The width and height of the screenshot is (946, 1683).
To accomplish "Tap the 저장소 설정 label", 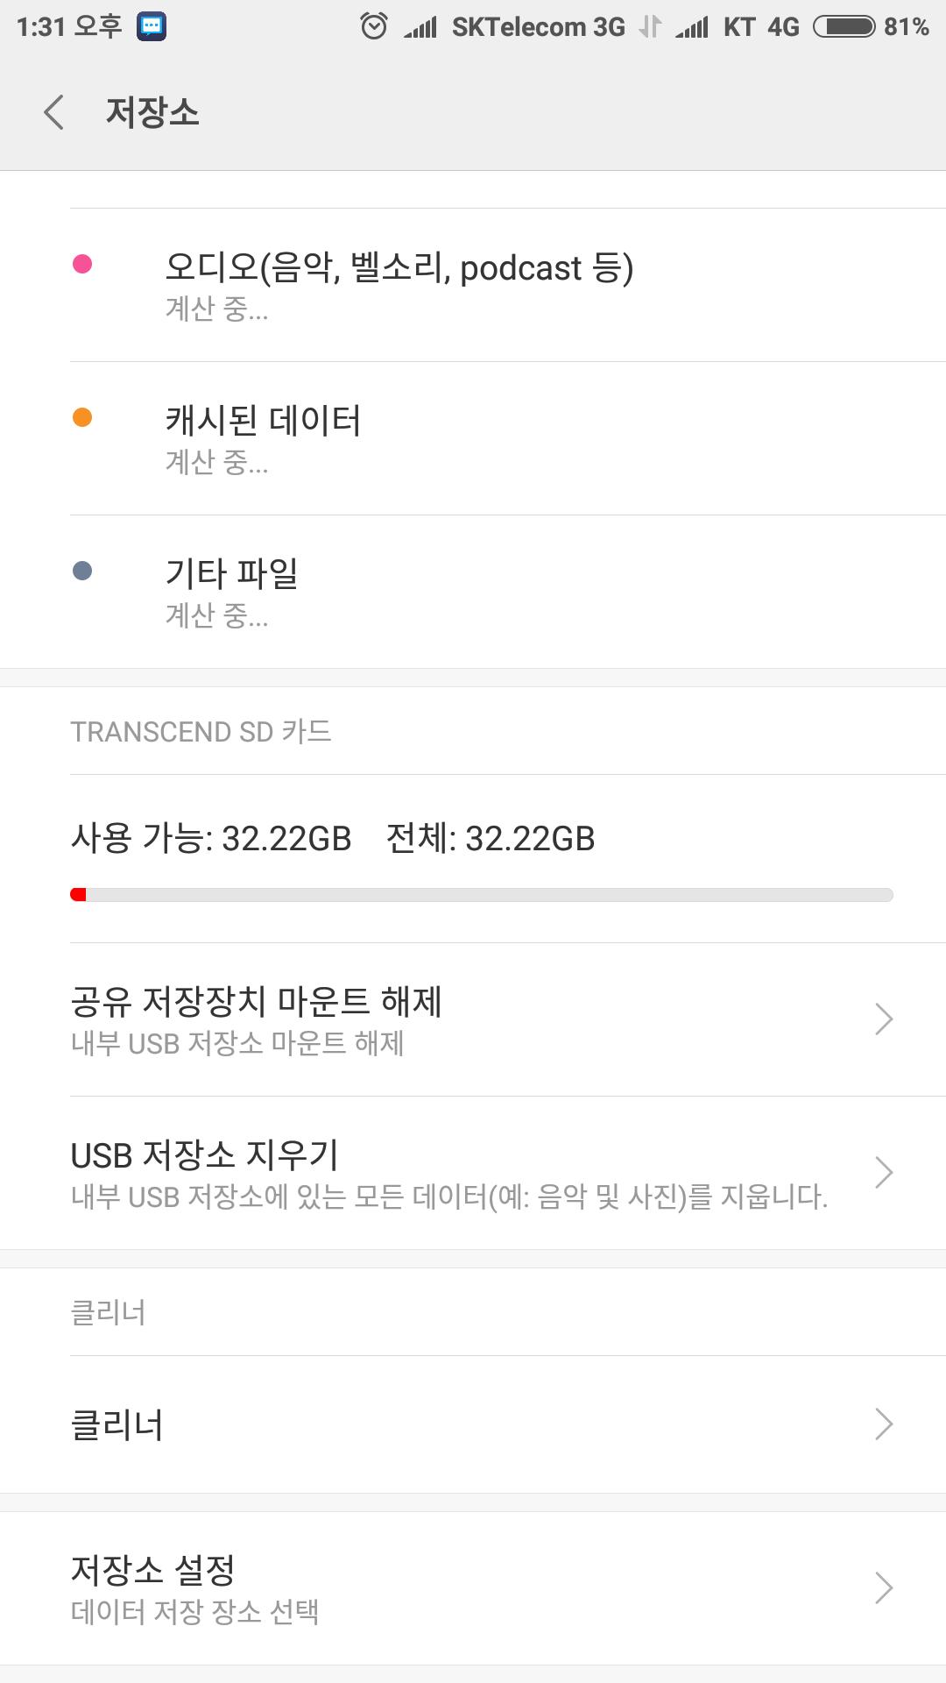I will point(152,1570).
